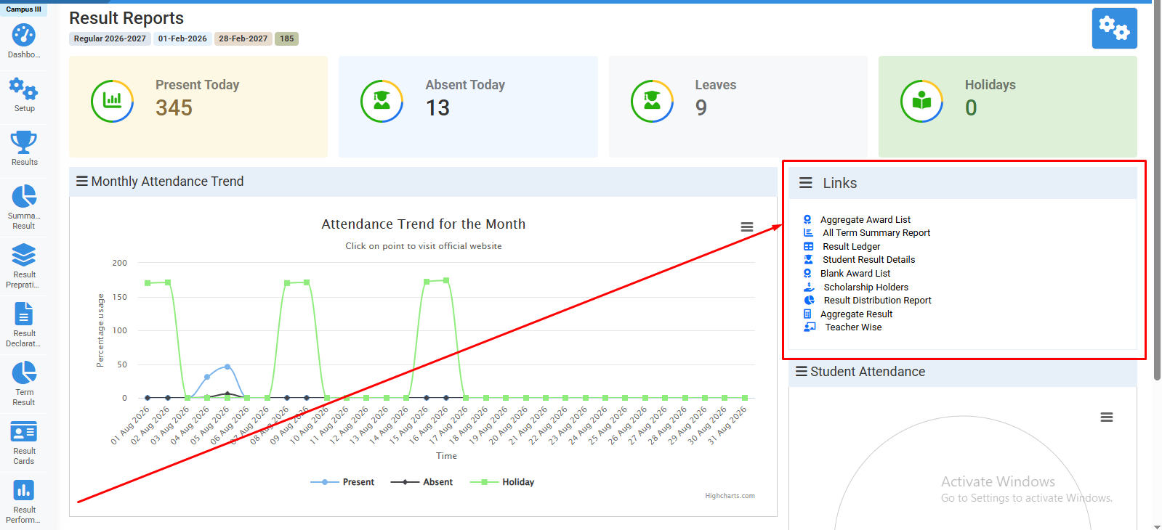Toggle the Present series in the legend
Viewport: 1162px width, 530px height.
pos(342,482)
